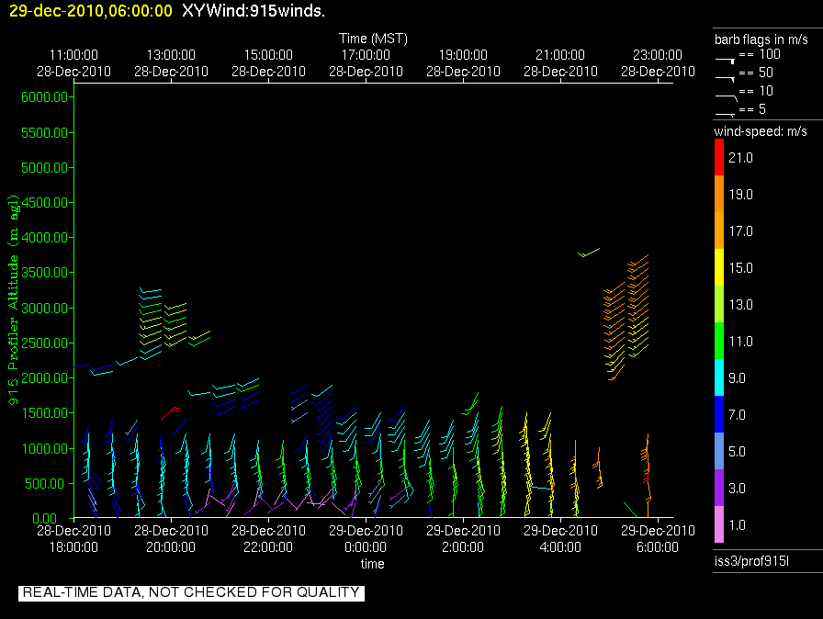Click the yellow 15.0 m/s color band
The height and width of the screenshot is (619, 823).
(719, 267)
